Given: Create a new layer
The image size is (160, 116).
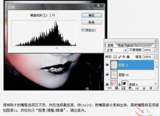Looking at the screenshot, I should (x=144, y=87).
